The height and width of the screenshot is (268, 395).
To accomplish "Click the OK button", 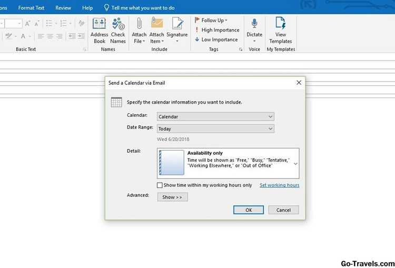I will tap(249, 210).
